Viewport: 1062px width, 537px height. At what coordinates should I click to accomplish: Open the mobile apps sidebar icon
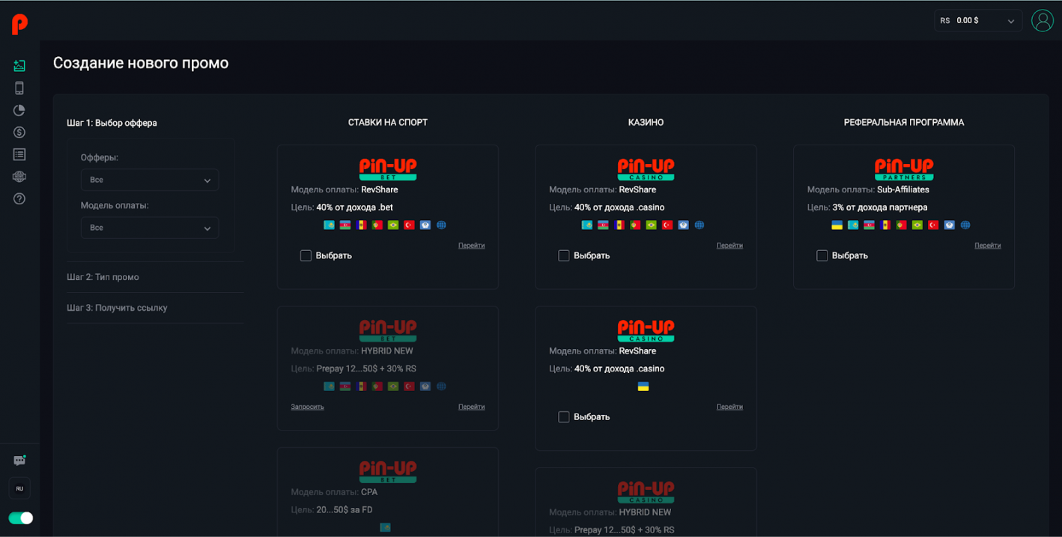(19, 88)
